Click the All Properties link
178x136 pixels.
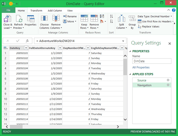coord(141,67)
